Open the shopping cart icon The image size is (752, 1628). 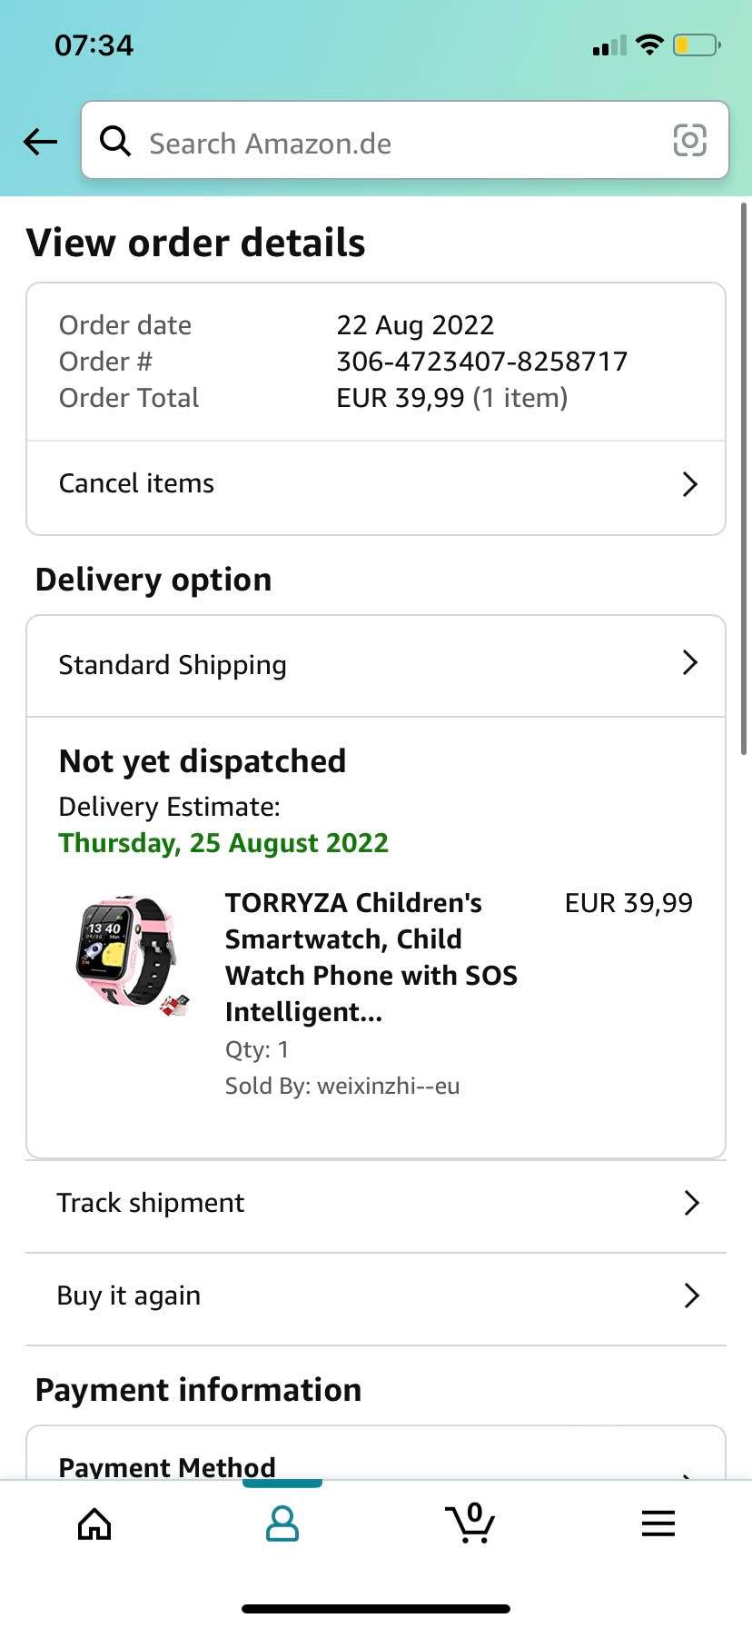[x=470, y=1524]
